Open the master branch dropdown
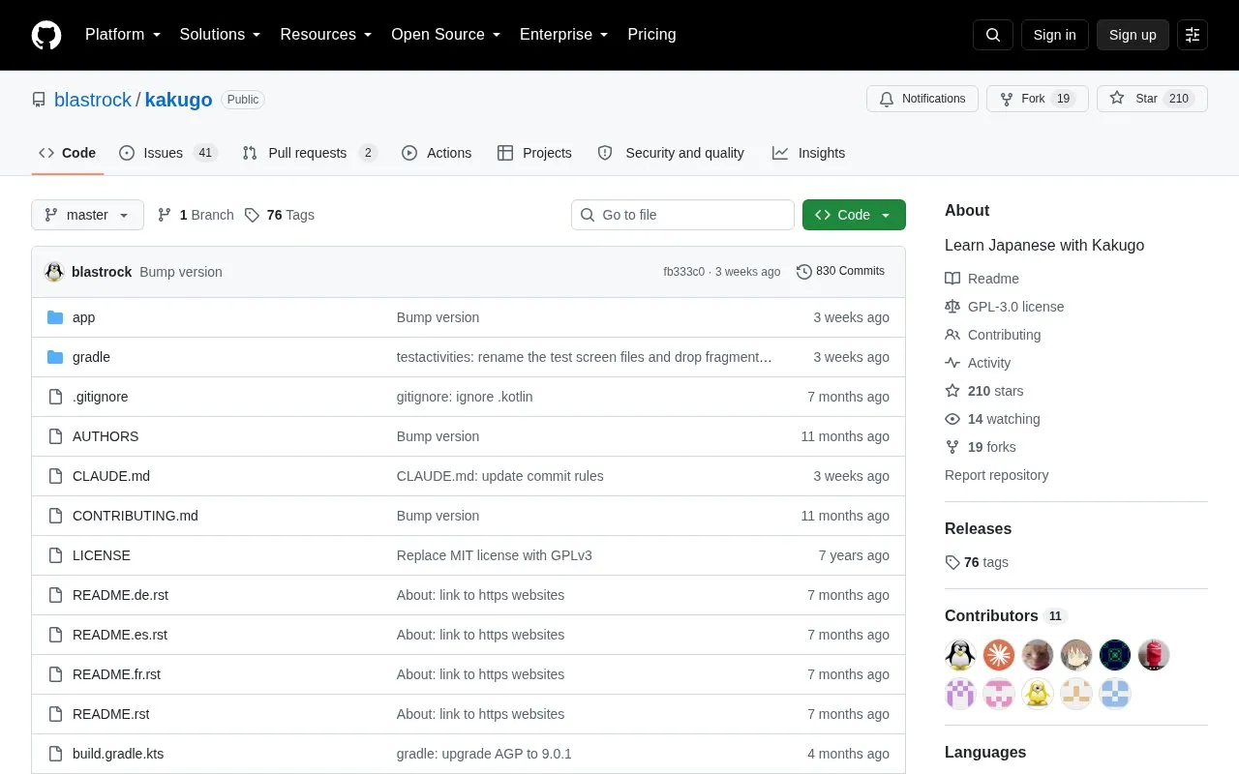This screenshot has width=1239, height=774. pyautogui.click(x=87, y=215)
